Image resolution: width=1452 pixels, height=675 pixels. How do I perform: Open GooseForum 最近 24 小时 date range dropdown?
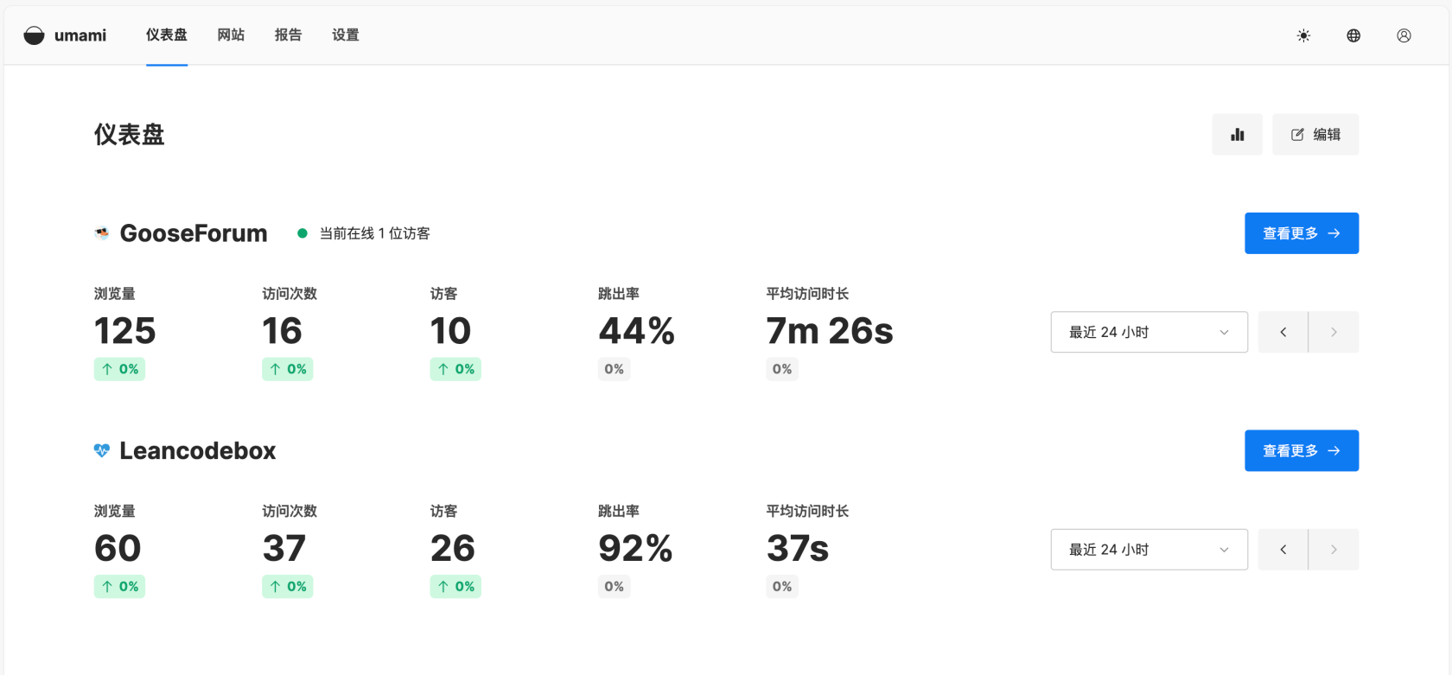[x=1149, y=332]
